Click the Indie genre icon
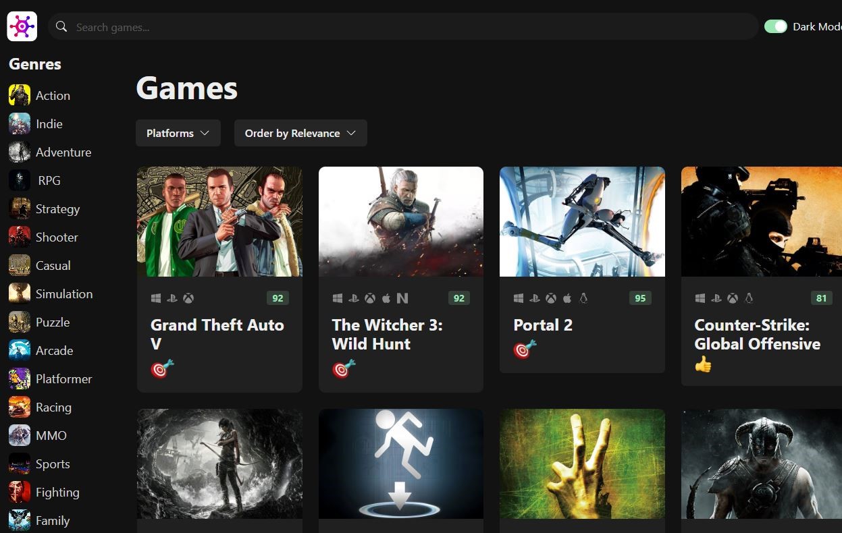Image resolution: width=842 pixels, height=533 pixels. pyautogui.click(x=20, y=123)
